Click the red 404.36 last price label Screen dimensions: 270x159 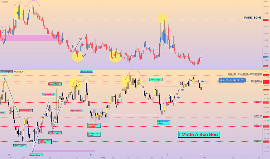(266, 90)
